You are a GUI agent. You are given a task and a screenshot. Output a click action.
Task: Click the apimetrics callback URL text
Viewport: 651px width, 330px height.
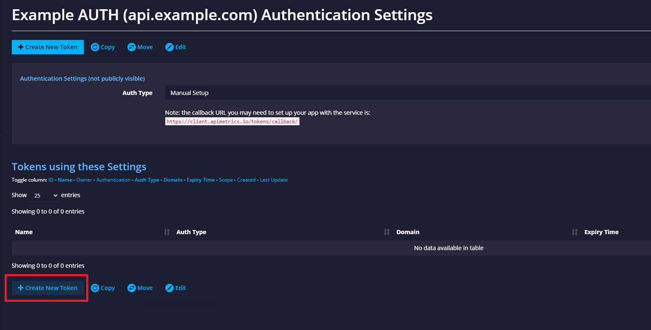click(232, 121)
